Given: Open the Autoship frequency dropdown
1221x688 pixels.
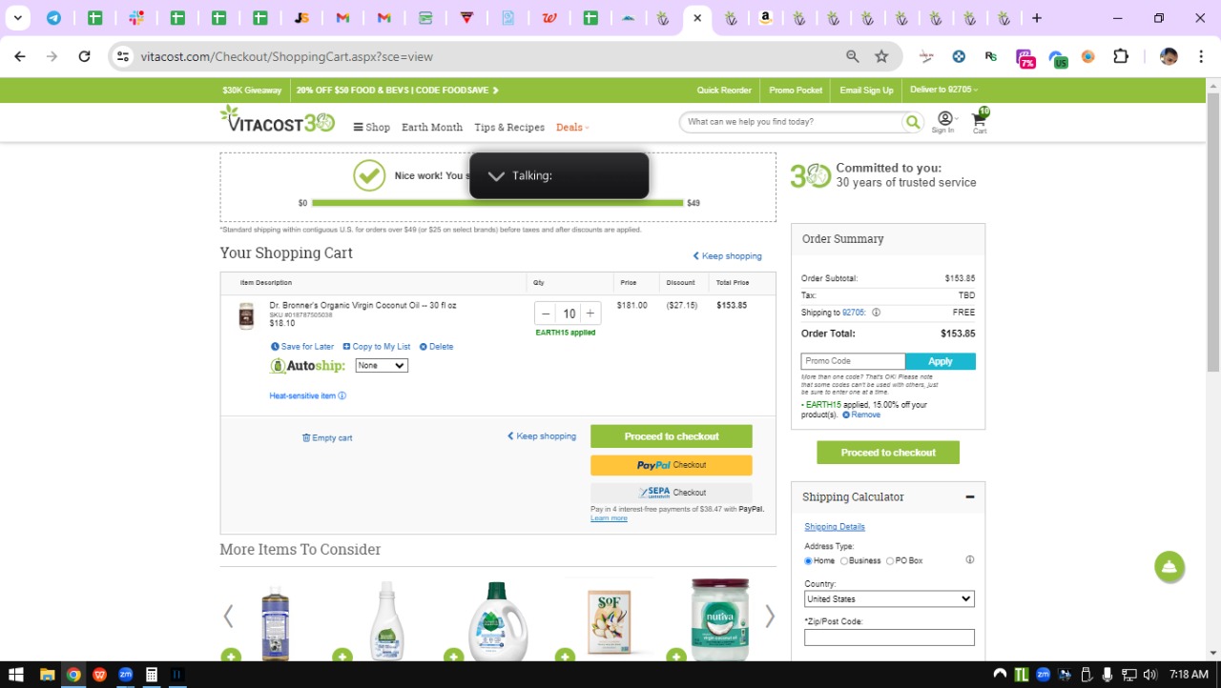Looking at the screenshot, I should tap(382, 366).
